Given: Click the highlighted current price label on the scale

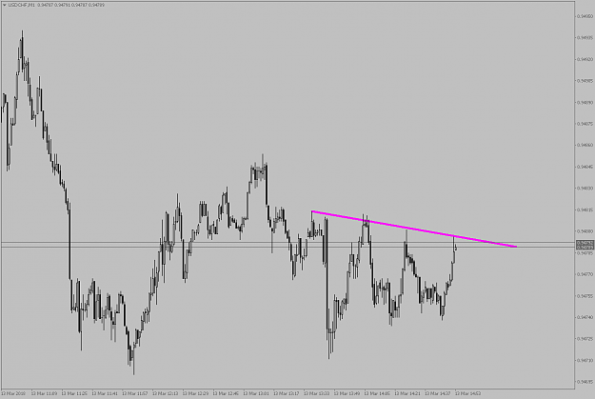Looking at the screenshot, I should pos(585,248).
